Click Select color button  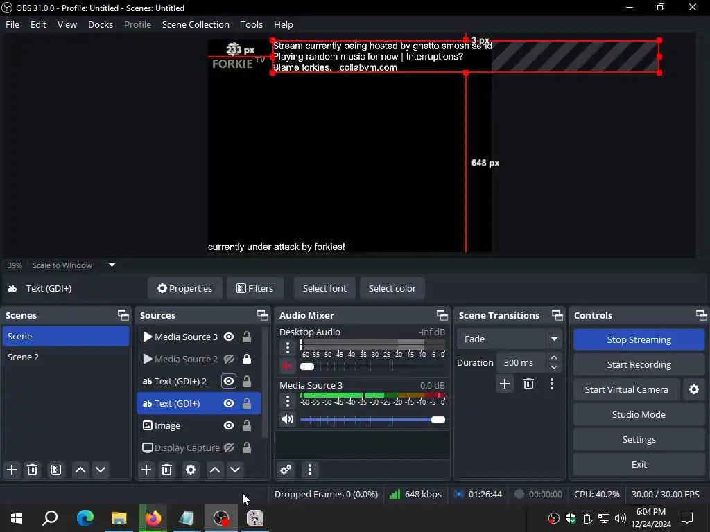point(392,288)
